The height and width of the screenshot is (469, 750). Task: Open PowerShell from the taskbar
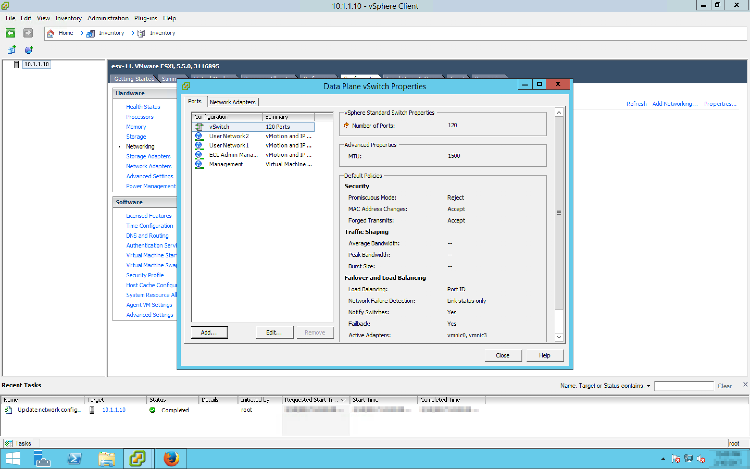click(x=74, y=459)
